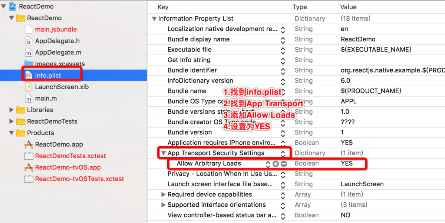Click the main.m source file icon

tap(29, 98)
